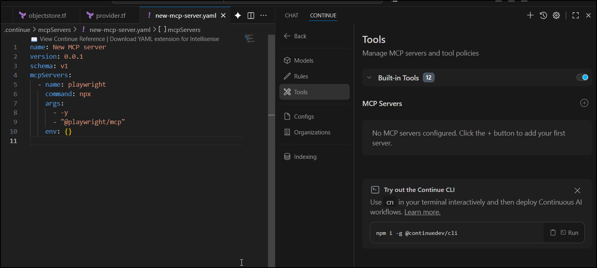Click the split editor icon
Screen dimensions: 597x268
click(250, 15)
